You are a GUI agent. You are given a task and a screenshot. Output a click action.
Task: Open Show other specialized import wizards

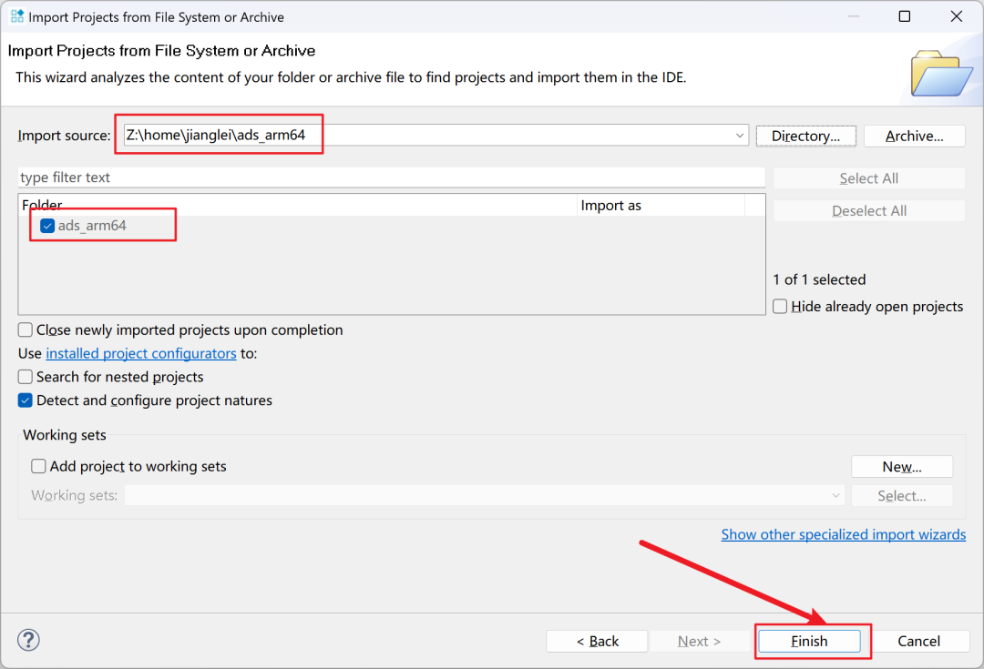843,534
